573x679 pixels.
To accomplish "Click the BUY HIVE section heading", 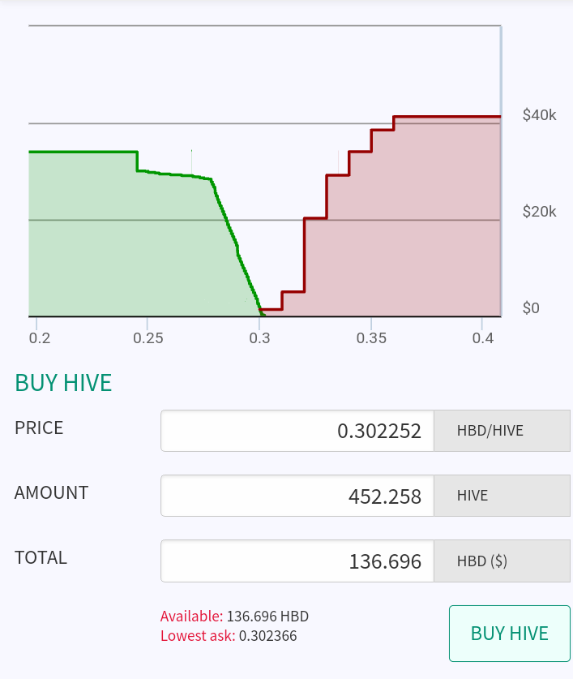I will coord(63,383).
